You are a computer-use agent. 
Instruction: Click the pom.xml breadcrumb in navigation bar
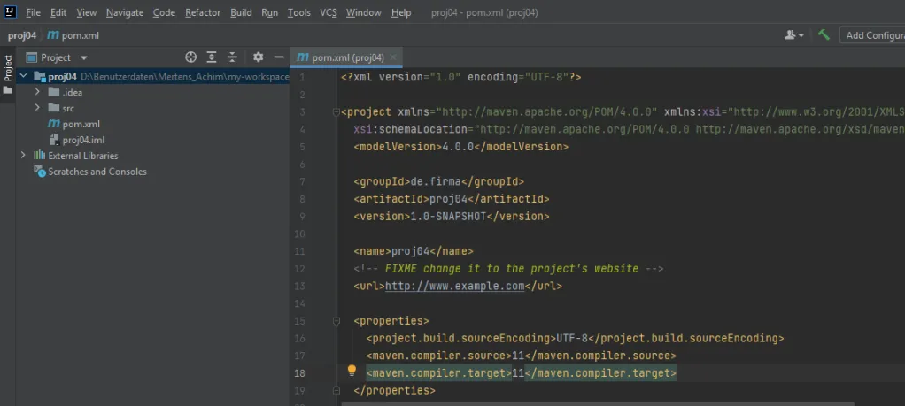(73, 35)
